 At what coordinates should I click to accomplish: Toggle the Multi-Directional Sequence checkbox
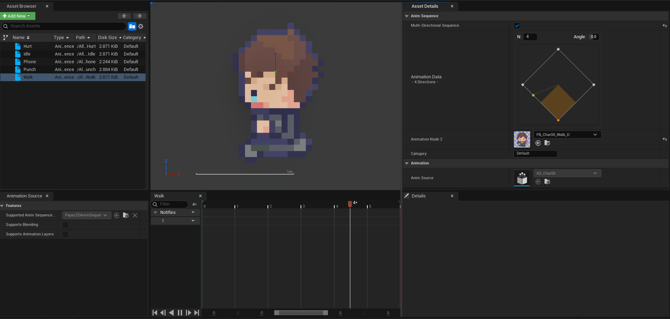[517, 26]
